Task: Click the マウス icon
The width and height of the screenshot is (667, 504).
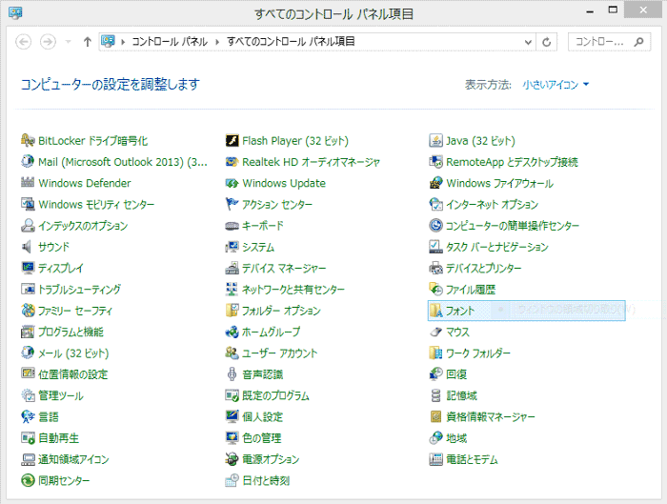Action: pyautogui.click(x=435, y=332)
